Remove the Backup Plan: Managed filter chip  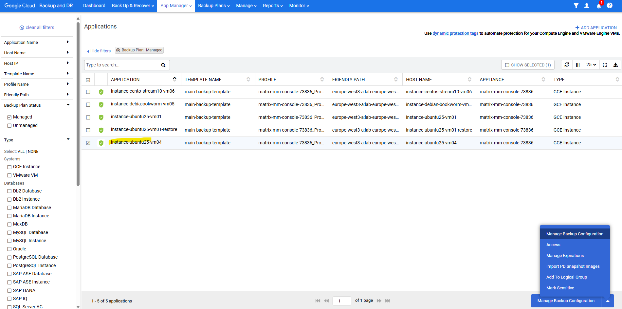118,50
